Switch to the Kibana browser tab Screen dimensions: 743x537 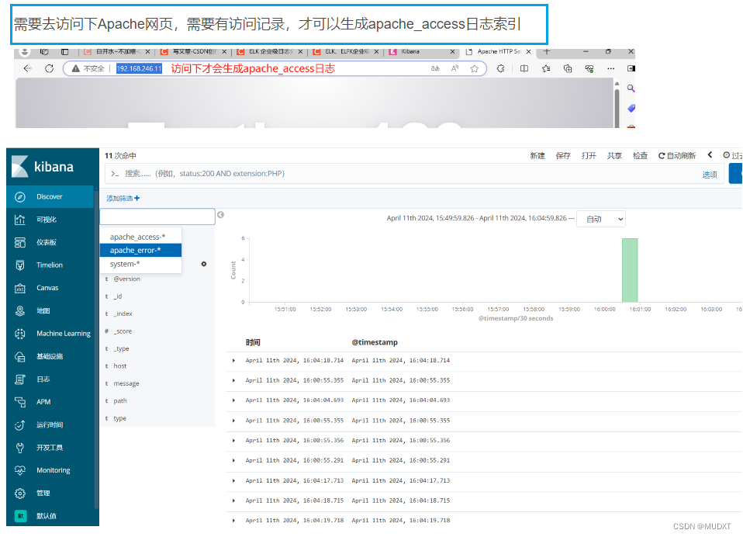422,52
